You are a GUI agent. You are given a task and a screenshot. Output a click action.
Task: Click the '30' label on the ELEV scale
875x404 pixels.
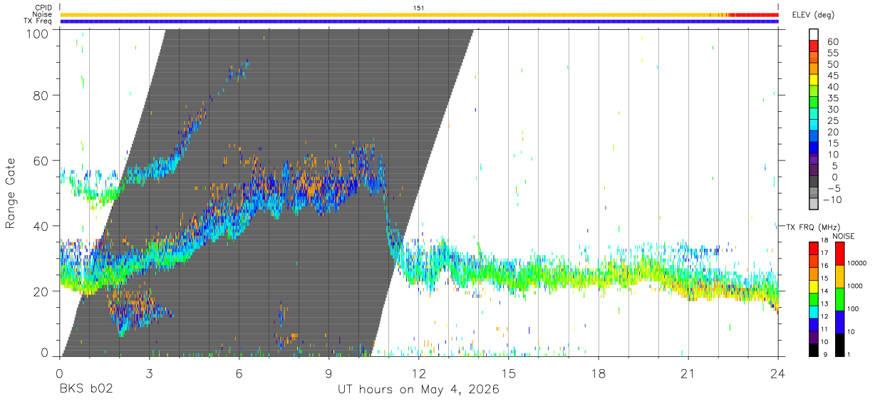point(832,110)
